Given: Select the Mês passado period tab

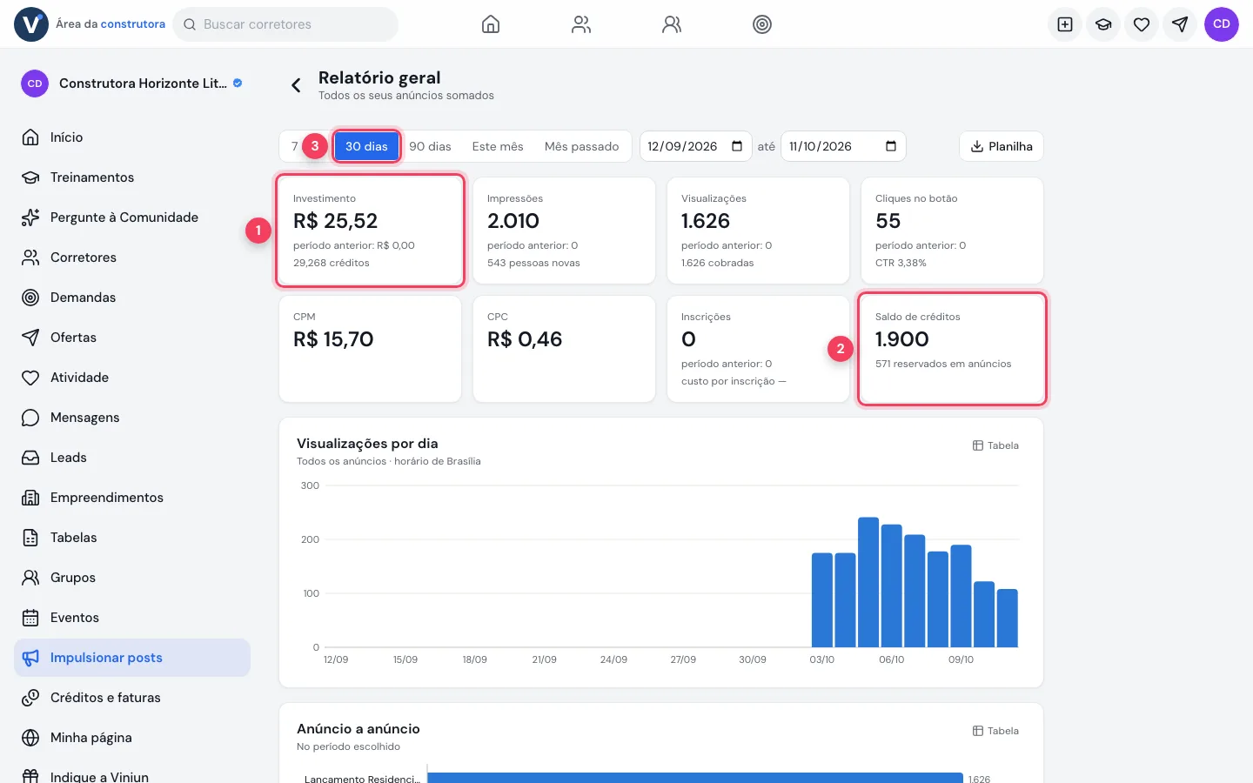Looking at the screenshot, I should [x=581, y=146].
